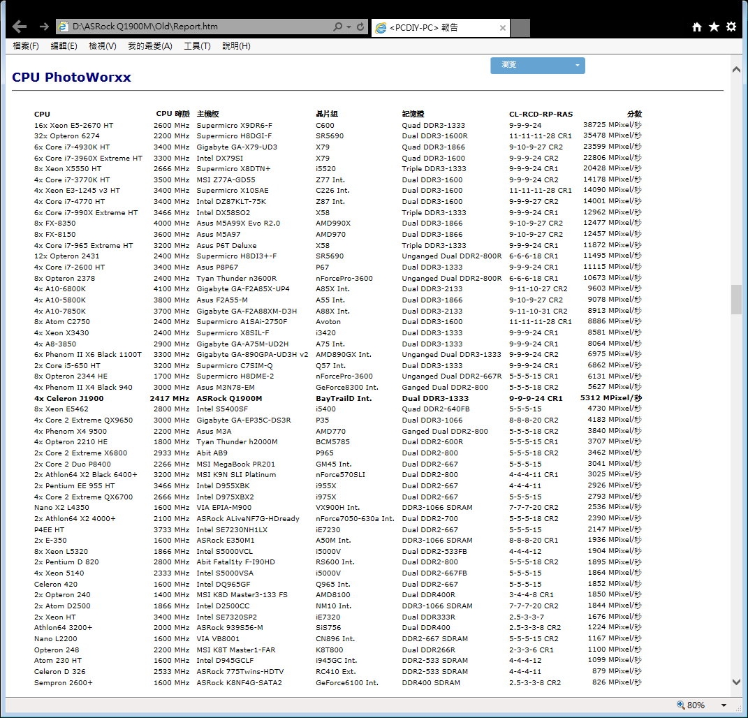Click DDR400 SDRAM memory cell

[x=431, y=682]
